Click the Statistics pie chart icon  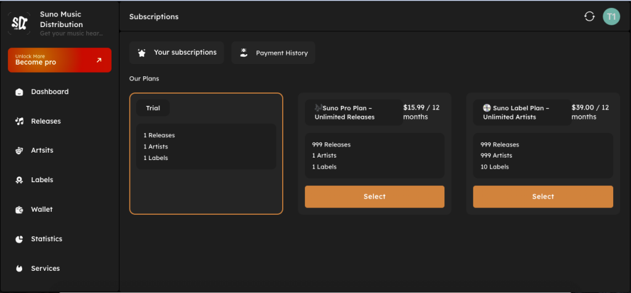pos(19,239)
